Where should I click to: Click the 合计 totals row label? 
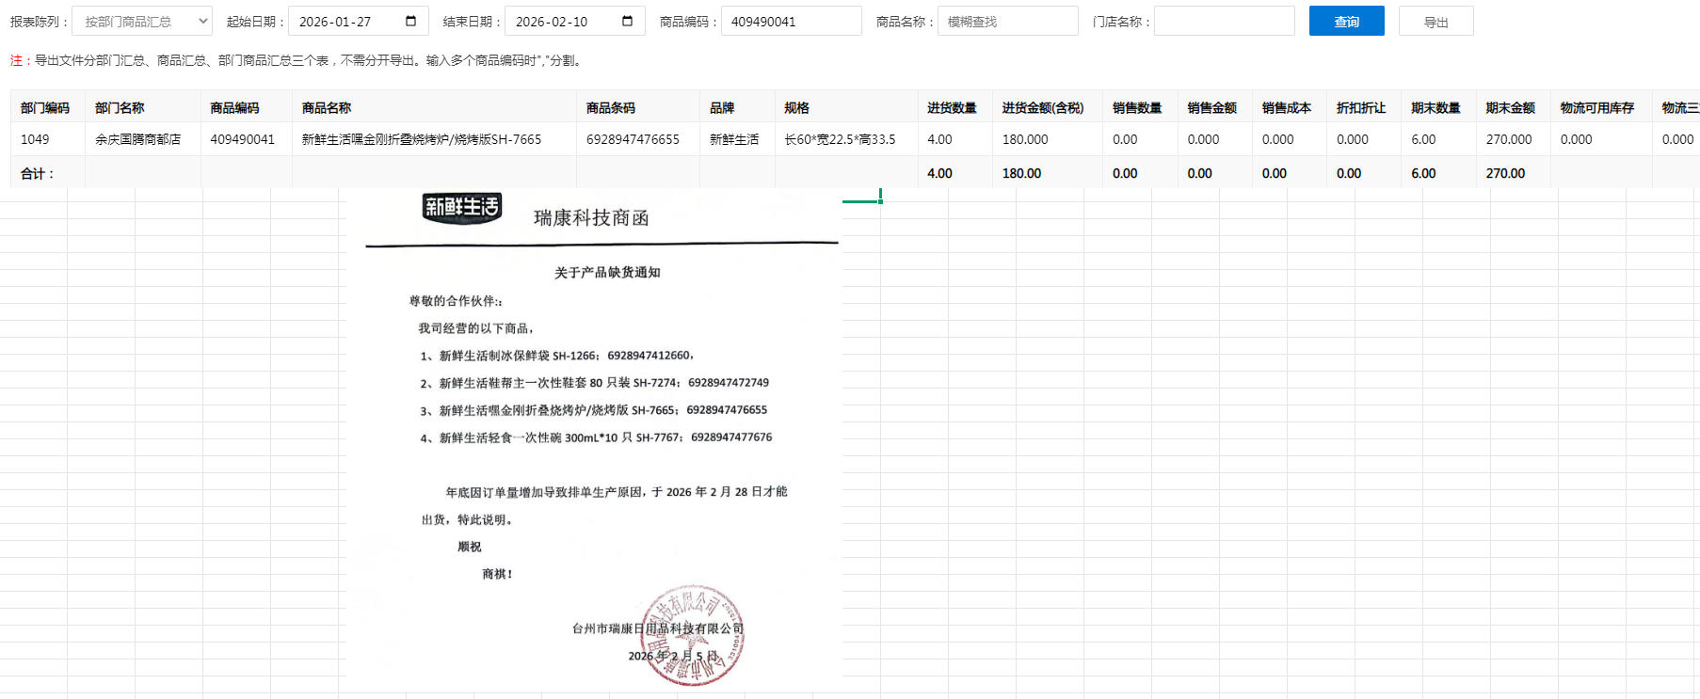[x=38, y=173]
